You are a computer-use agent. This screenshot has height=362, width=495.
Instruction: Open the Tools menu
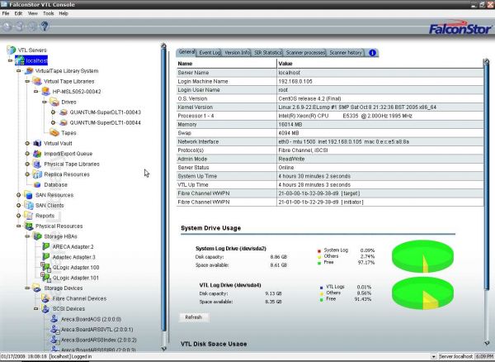point(49,13)
